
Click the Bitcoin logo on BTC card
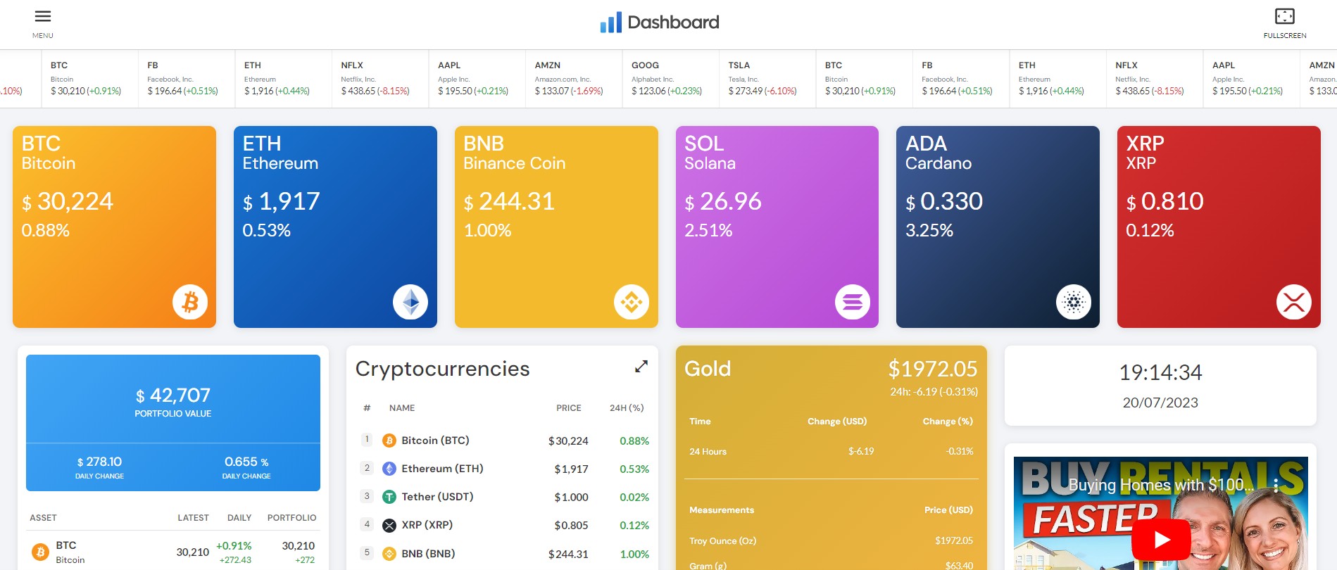[x=190, y=302]
